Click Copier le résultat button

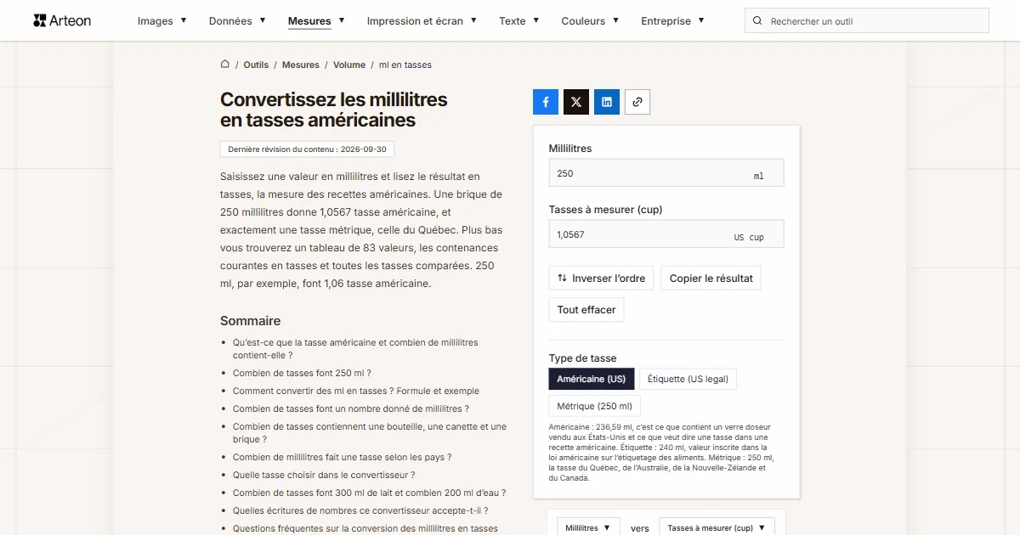tap(711, 279)
